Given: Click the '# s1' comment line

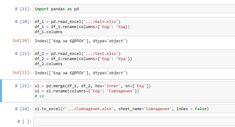Looking at the screenshot, I should [x=39, y=96].
